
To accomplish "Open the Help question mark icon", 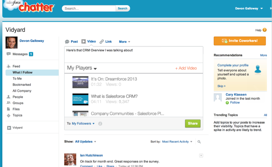I will [265, 30].
